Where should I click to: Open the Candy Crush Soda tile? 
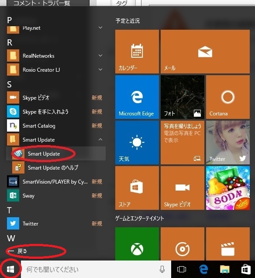[x=228, y=188]
